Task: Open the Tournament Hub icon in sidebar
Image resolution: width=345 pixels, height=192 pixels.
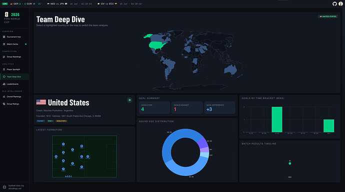Action: [x=4, y=37]
